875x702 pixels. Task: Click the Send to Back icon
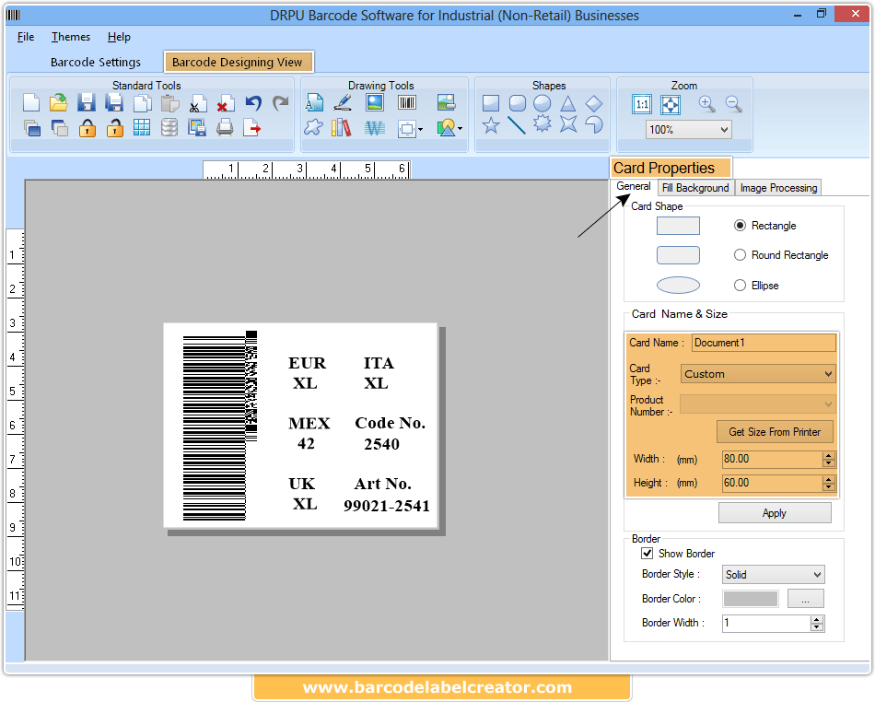pos(59,128)
